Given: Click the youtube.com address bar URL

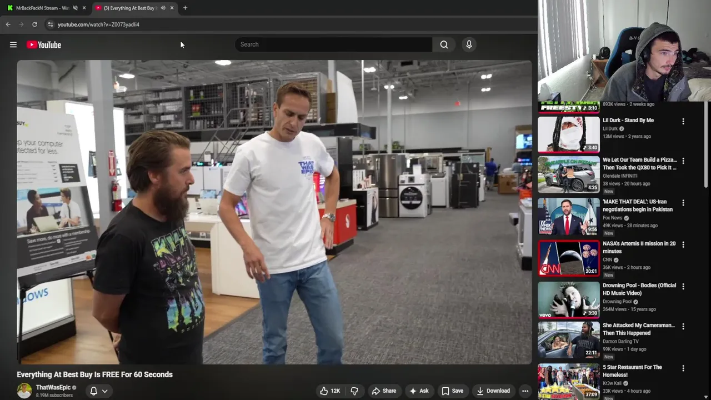Looking at the screenshot, I should tap(98, 24).
